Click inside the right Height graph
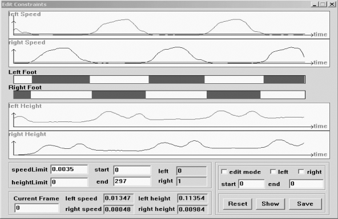Image resolution: width=338 pixels, height=219 pixels. click(169, 145)
